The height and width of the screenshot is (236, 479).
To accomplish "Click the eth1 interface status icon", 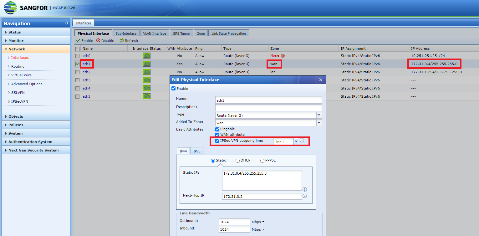I will click(x=147, y=64).
